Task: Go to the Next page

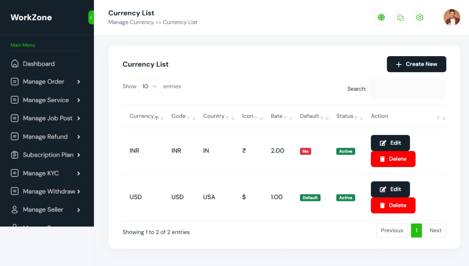Action: [436, 230]
